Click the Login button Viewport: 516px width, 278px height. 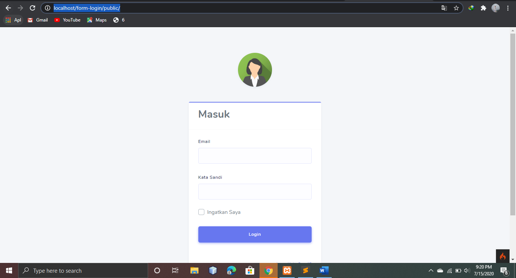click(x=255, y=234)
